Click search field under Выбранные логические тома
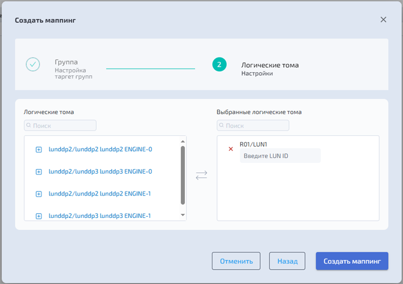 click(253, 125)
